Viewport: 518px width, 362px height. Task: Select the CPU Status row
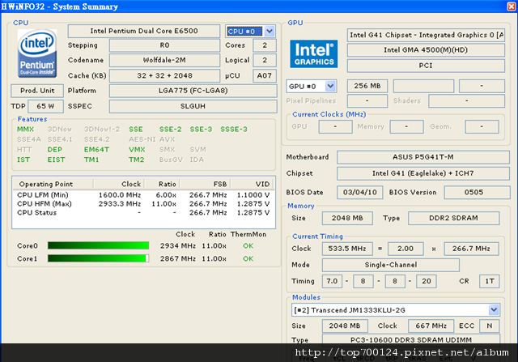(144, 212)
